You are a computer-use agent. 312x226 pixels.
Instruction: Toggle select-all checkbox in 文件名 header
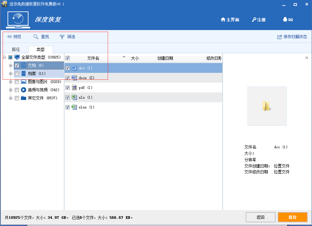pyautogui.click(x=68, y=58)
